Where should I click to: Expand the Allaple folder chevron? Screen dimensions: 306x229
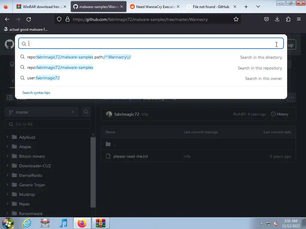(x=7, y=146)
